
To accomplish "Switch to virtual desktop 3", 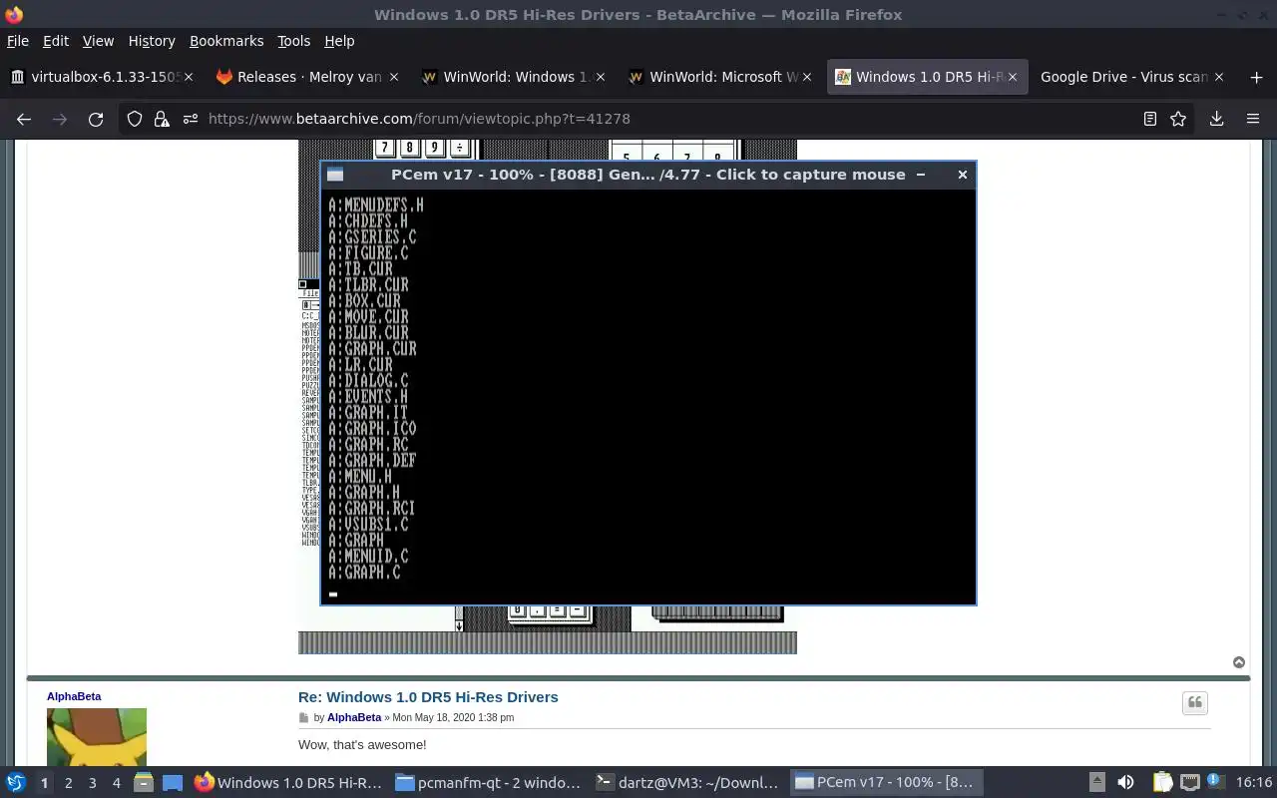I will pyautogui.click(x=92, y=783).
